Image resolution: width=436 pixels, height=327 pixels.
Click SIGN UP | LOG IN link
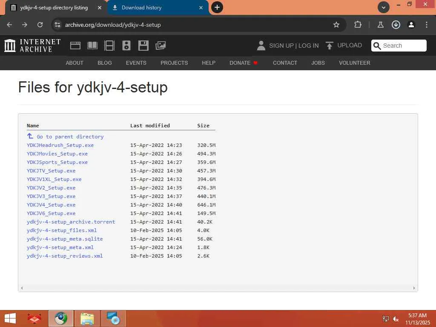(294, 46)
